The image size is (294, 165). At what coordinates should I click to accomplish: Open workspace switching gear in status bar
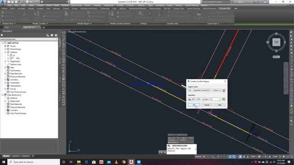(259, 157)
